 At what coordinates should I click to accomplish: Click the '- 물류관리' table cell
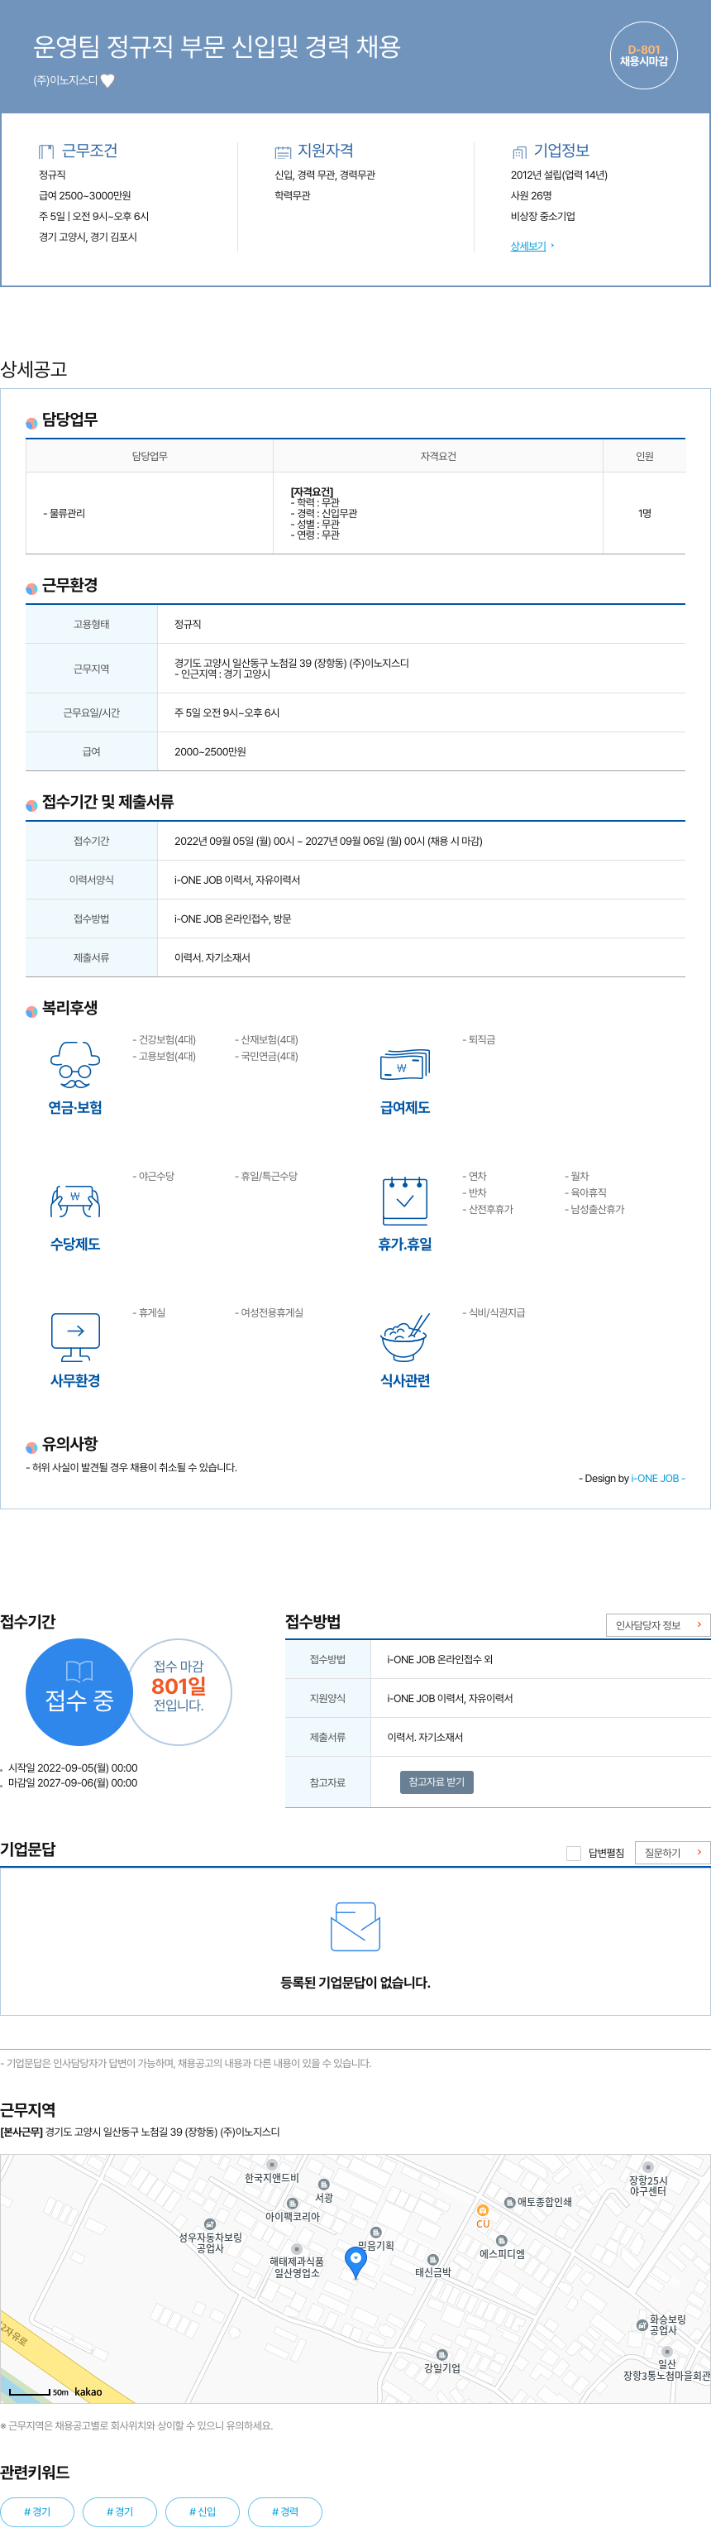click(x=149, y=513)
